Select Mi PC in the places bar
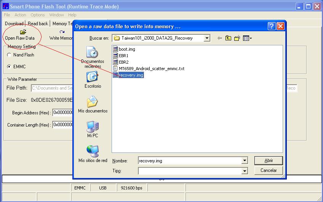 click(93, 129)
